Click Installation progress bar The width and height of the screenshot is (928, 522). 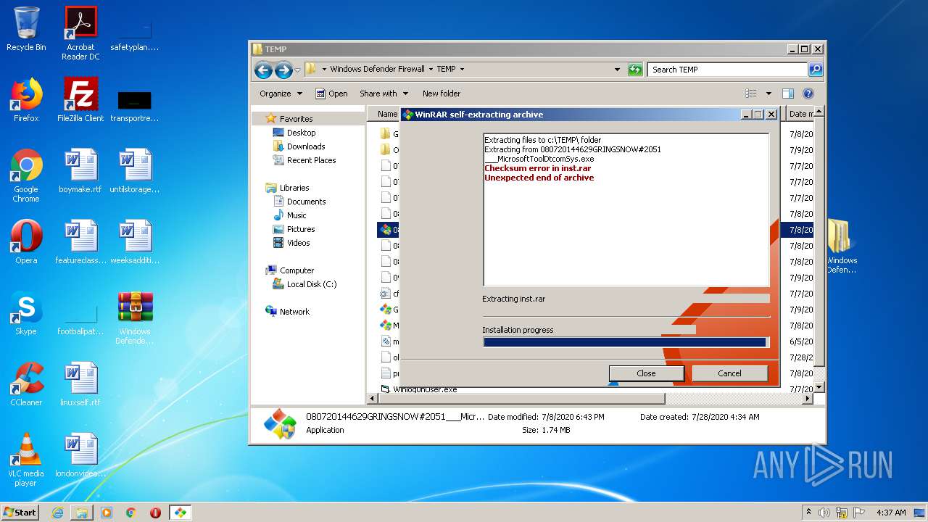click(x=625, y=342)
